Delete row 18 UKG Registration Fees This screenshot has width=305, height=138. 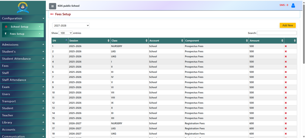point(286,134)
